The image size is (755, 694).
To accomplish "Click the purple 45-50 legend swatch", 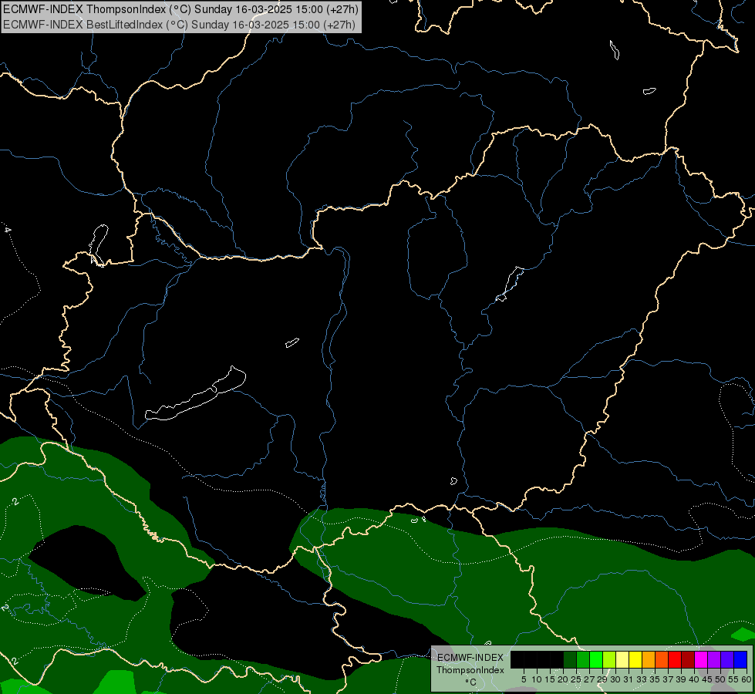I will (x=714, y=659).
